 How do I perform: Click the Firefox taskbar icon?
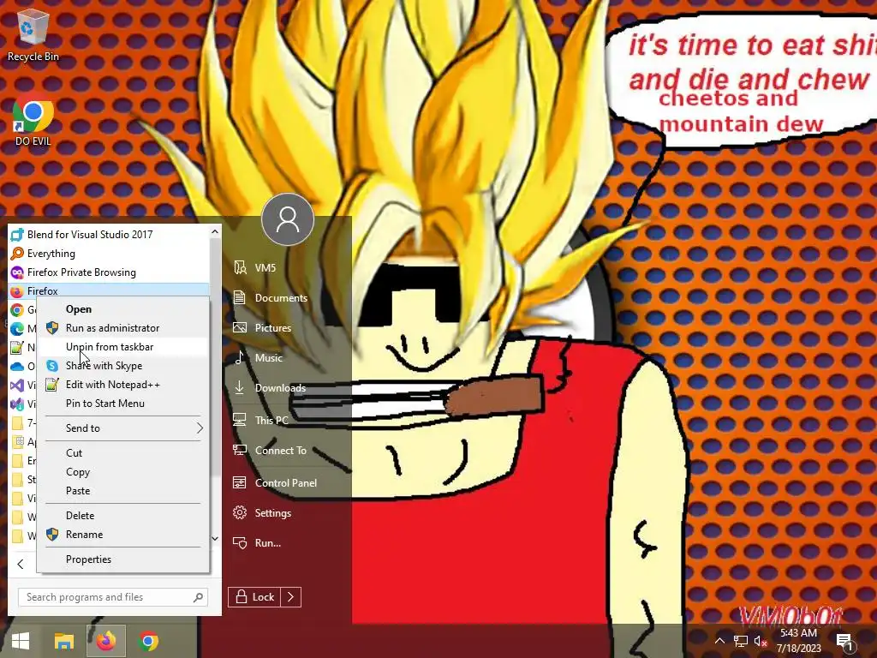pyautogui.click(x=105, y=641)
